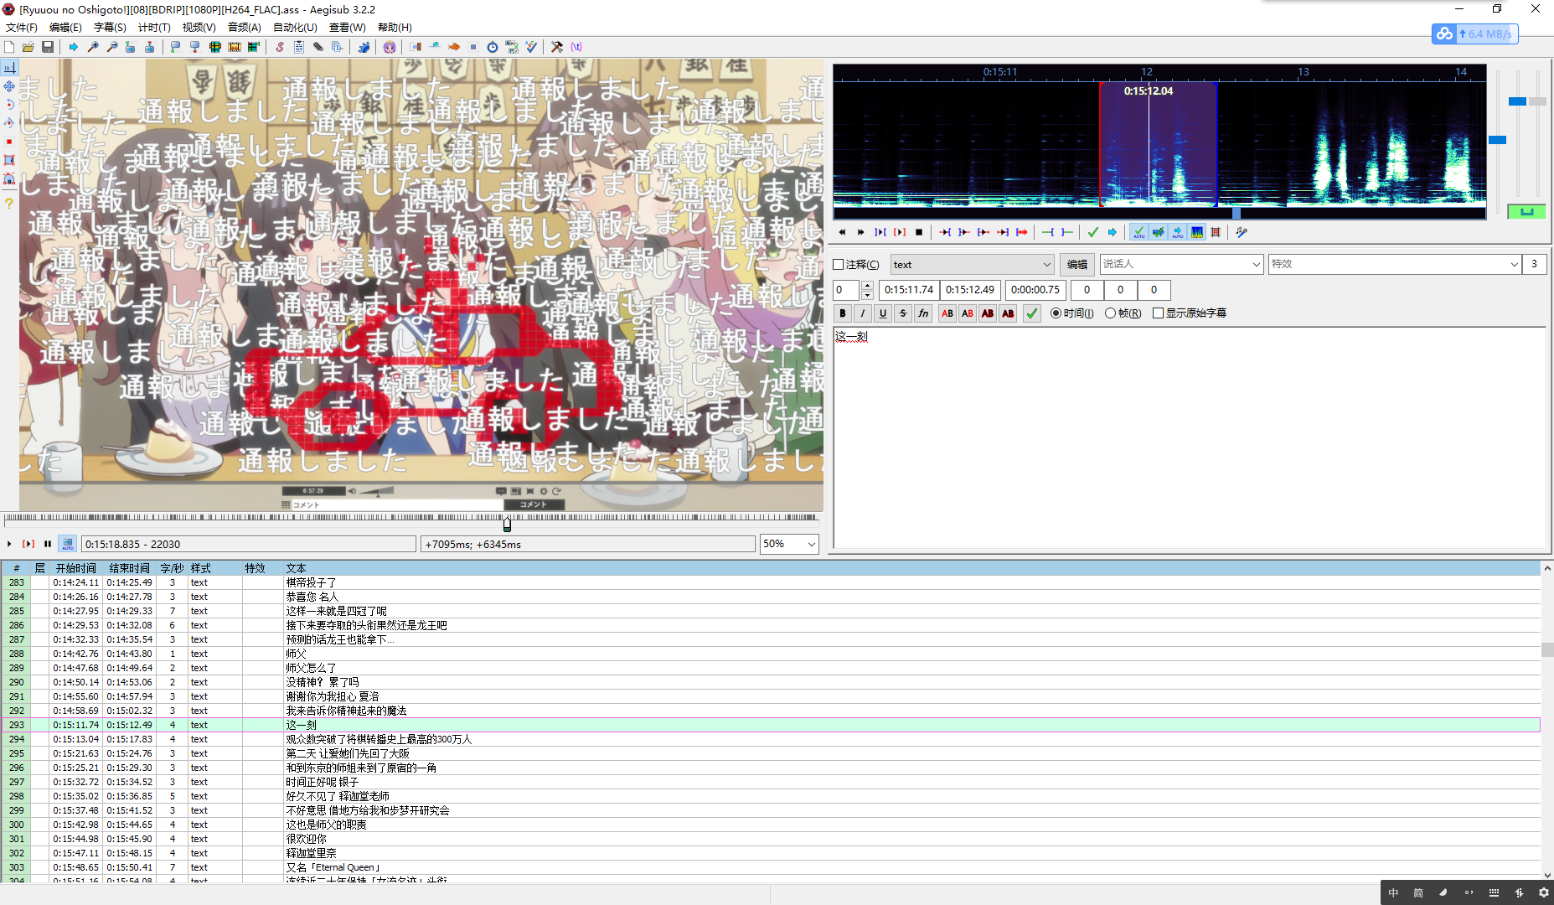Toggle Spectrum analyzer mode button
The height and width of the screenshot is (905, 1554).
point(1197,232)
